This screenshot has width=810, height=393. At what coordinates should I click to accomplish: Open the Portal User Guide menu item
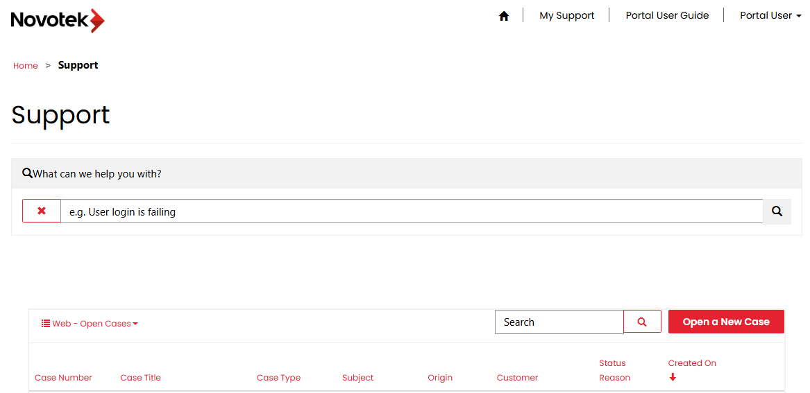pyautogui.click(x=667, y=15)
